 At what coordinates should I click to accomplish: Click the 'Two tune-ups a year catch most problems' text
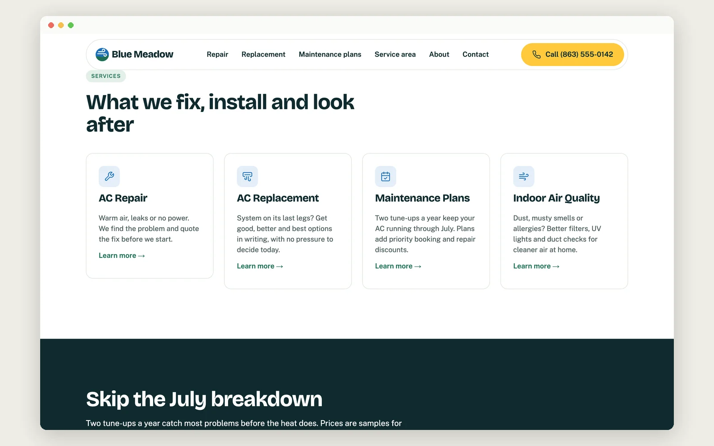pos(244,423)
